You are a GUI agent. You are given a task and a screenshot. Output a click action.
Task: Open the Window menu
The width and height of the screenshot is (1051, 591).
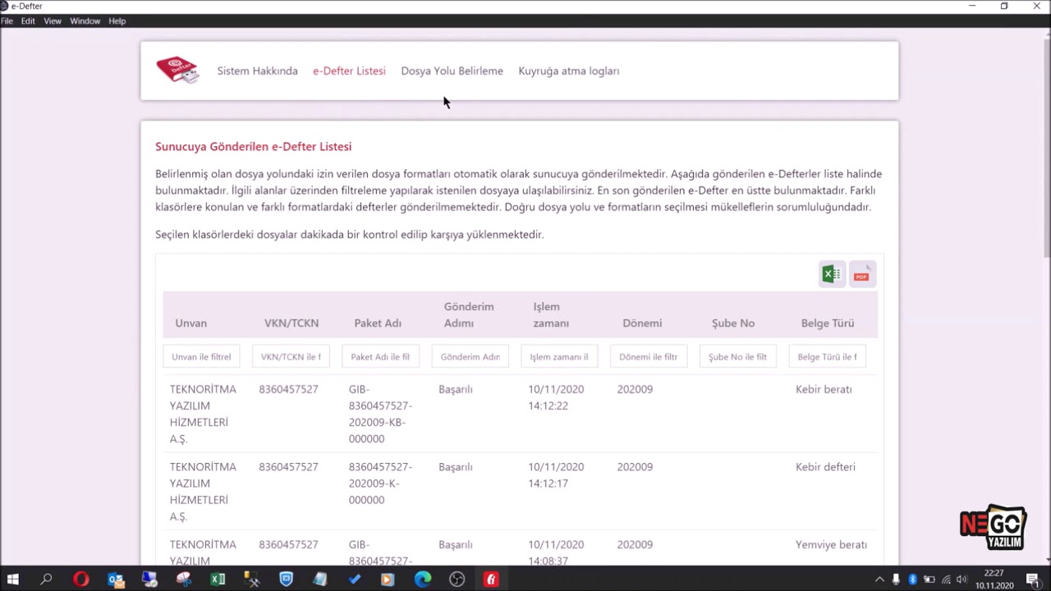click(85, 21)
